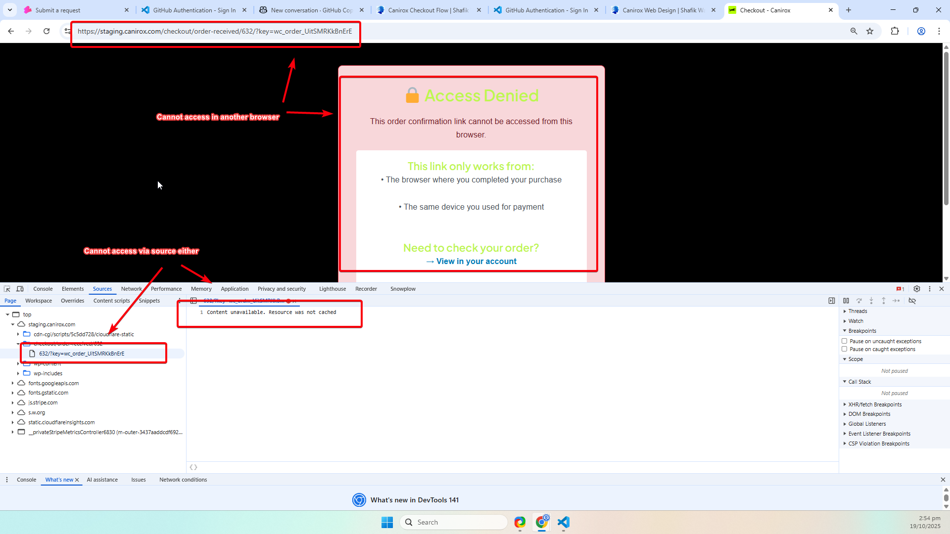Toggle the device toolbar icon
This screenshot has height=534, width=950.
(20, 289)
